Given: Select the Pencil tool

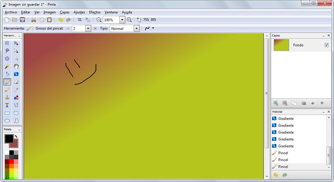Looking at the screenshot, I should pyautogui.click(x=7, y=90).
